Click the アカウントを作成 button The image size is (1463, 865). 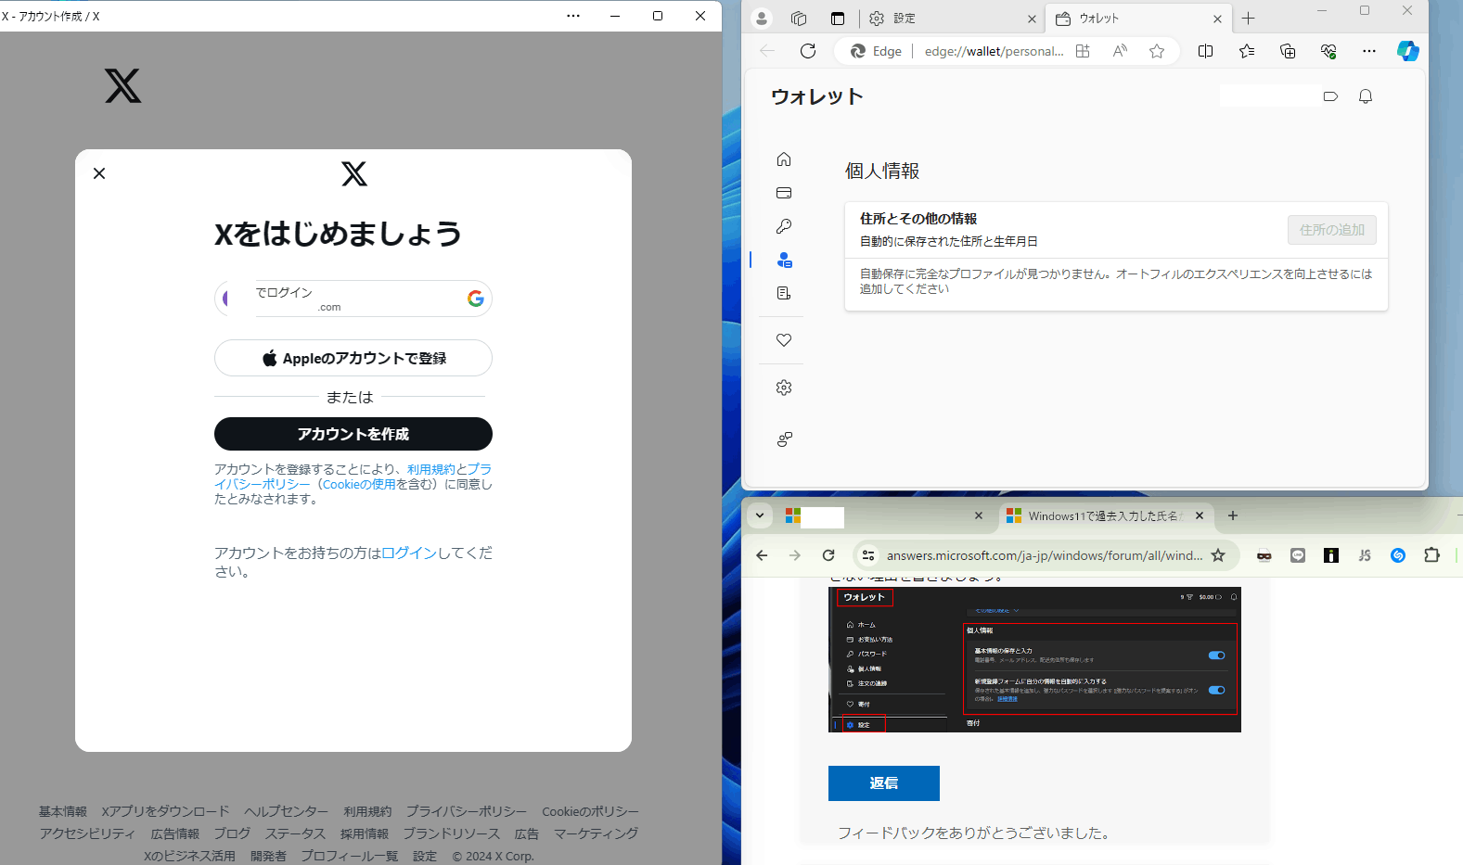click(x=353, y=434)
